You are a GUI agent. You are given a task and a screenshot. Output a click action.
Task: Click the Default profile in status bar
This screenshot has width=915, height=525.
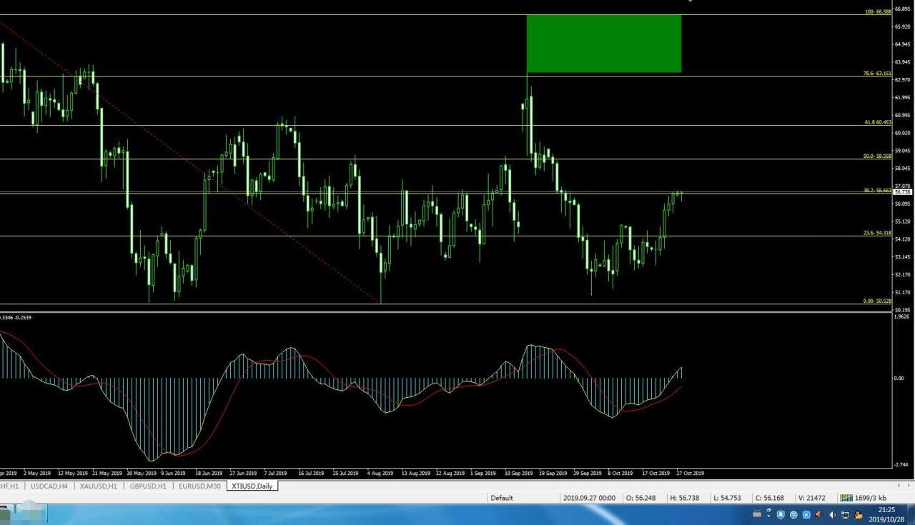(x=502, y=498)
